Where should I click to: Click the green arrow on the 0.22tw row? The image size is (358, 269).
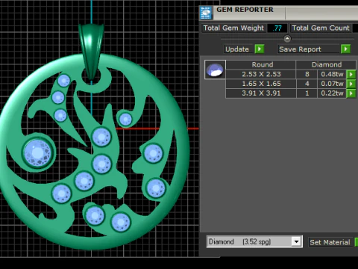coord(351,93)
